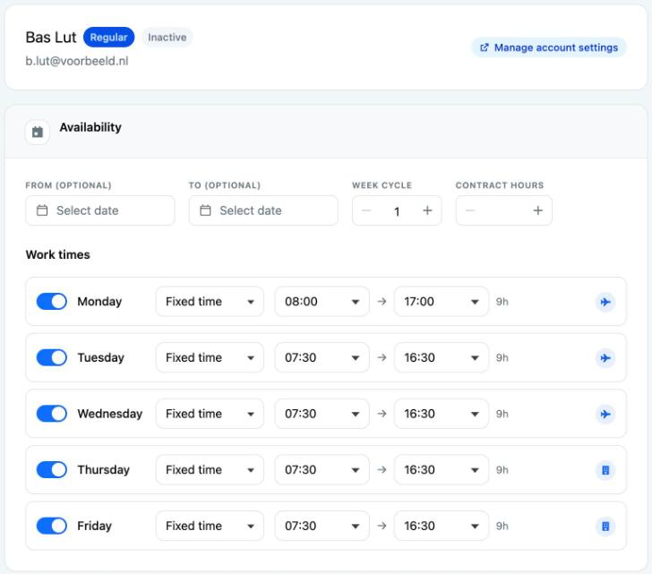Open Tuesday's 07:30 start time dropdown
652x574 pixels.
(x=322, y=357)
